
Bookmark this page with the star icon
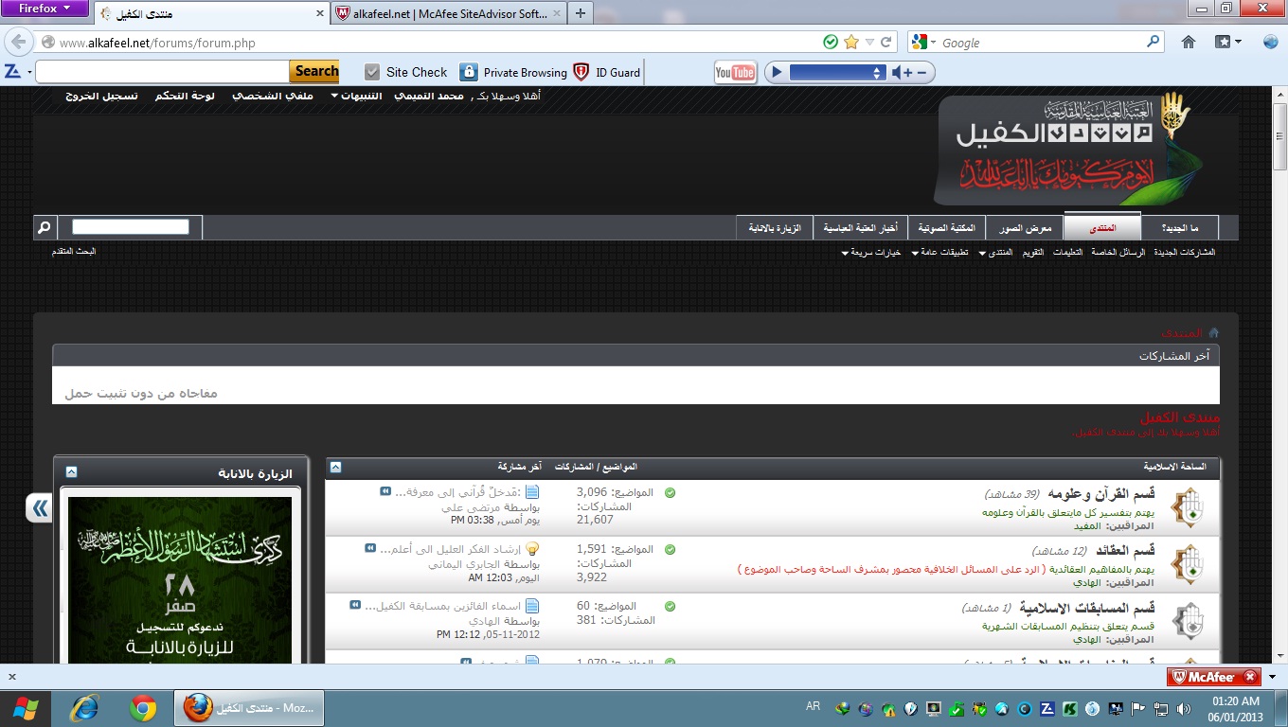coord(850,42)
